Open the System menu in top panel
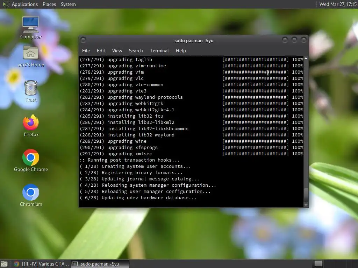 68,4
